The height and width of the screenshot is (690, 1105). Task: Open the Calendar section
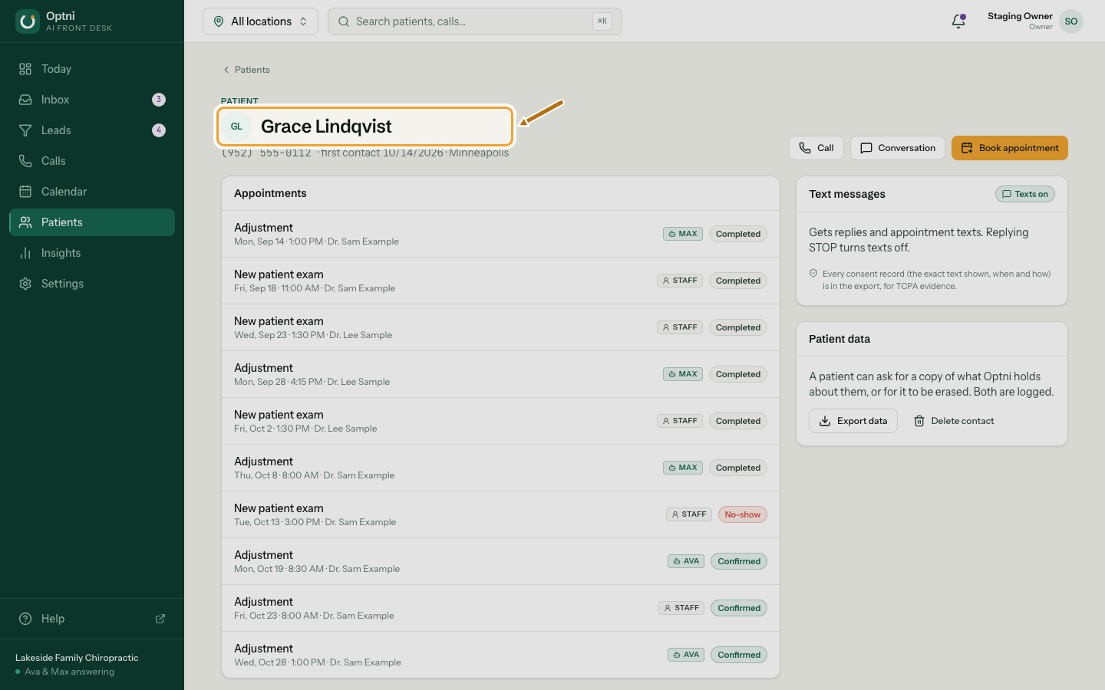[92, 192]
